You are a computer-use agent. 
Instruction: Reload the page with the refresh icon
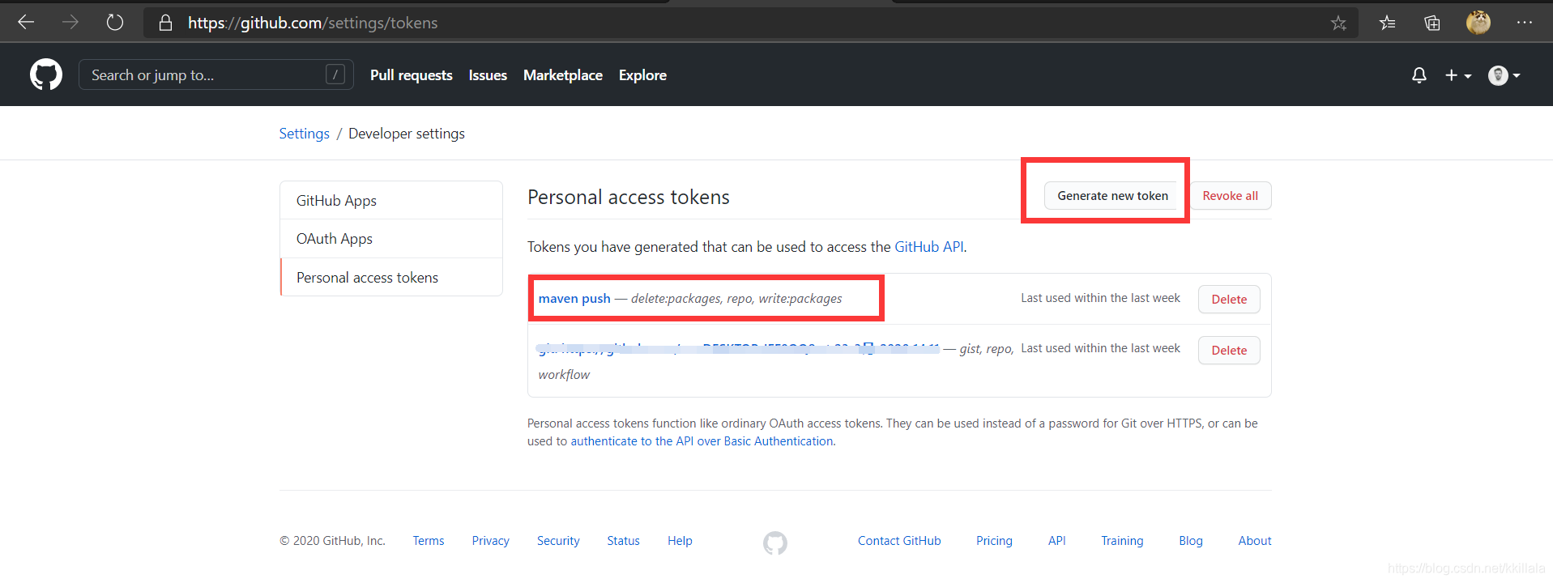click(115, 23)
